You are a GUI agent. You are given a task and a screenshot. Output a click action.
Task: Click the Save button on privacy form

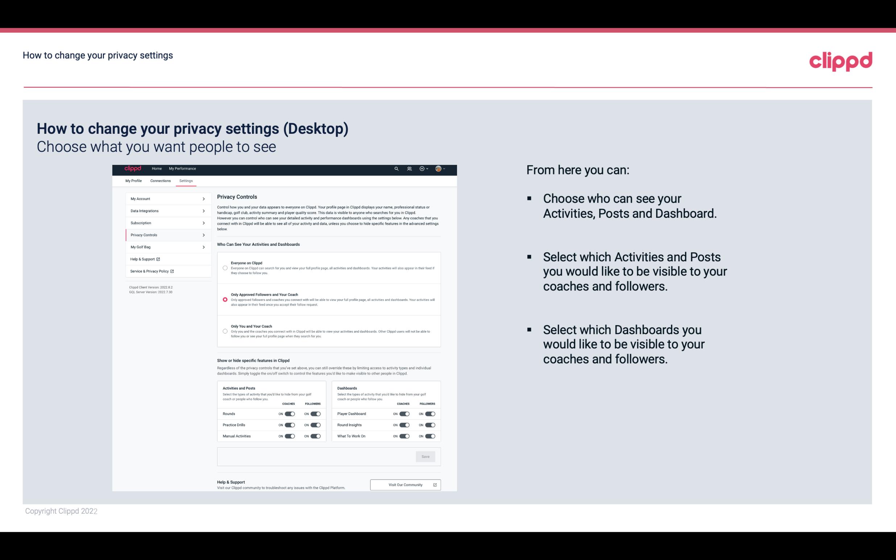(426, 456)
